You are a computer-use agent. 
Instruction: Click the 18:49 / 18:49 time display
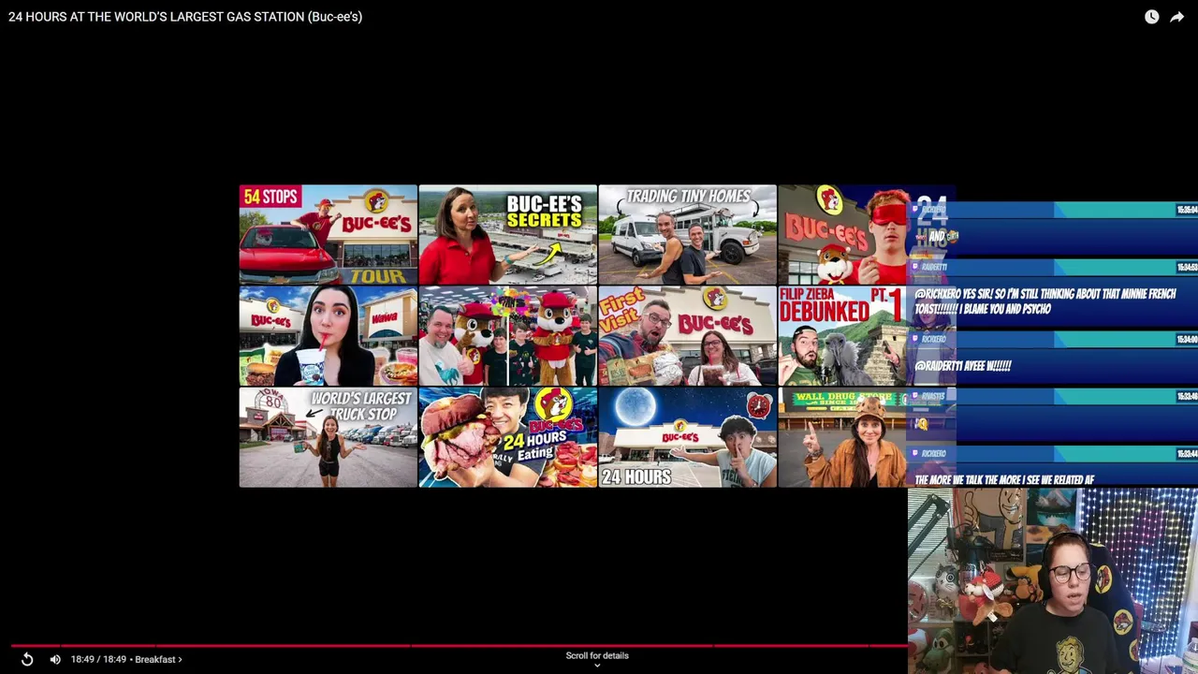tap(98, 659)
